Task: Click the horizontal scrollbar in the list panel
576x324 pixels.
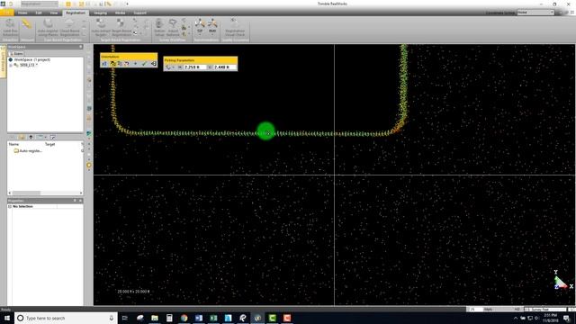Action: pos(45,193)
